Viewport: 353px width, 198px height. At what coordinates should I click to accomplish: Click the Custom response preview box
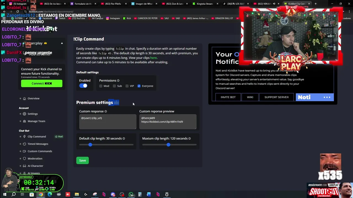168,122
